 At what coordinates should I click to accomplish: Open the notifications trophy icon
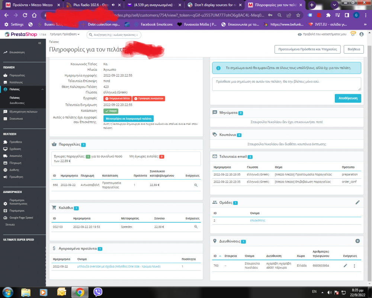(x=353, y=34)
